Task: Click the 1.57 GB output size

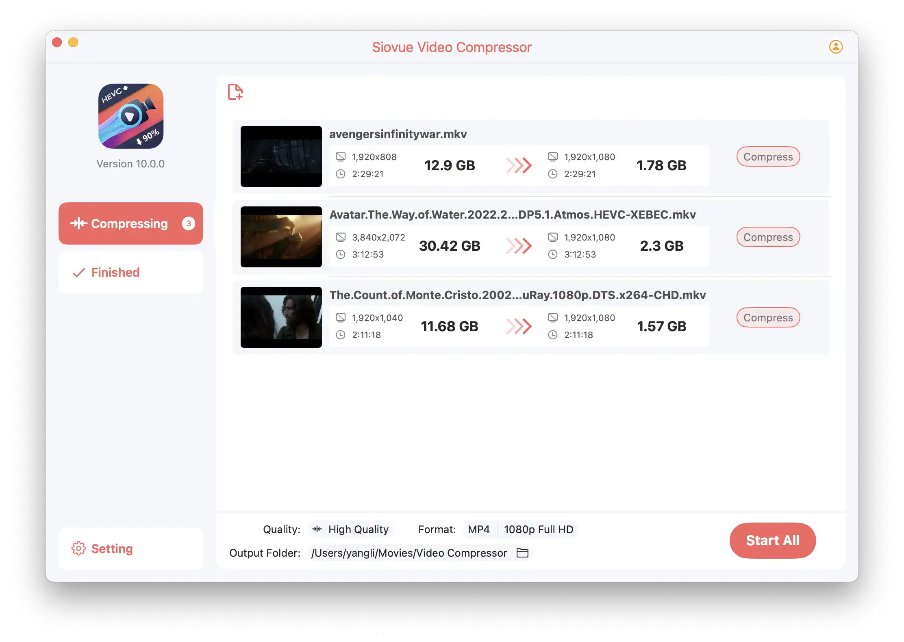Action: pos(661,326)
